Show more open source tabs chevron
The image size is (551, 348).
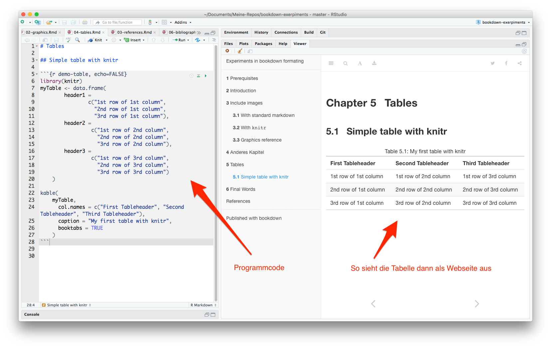coord(199,33)
